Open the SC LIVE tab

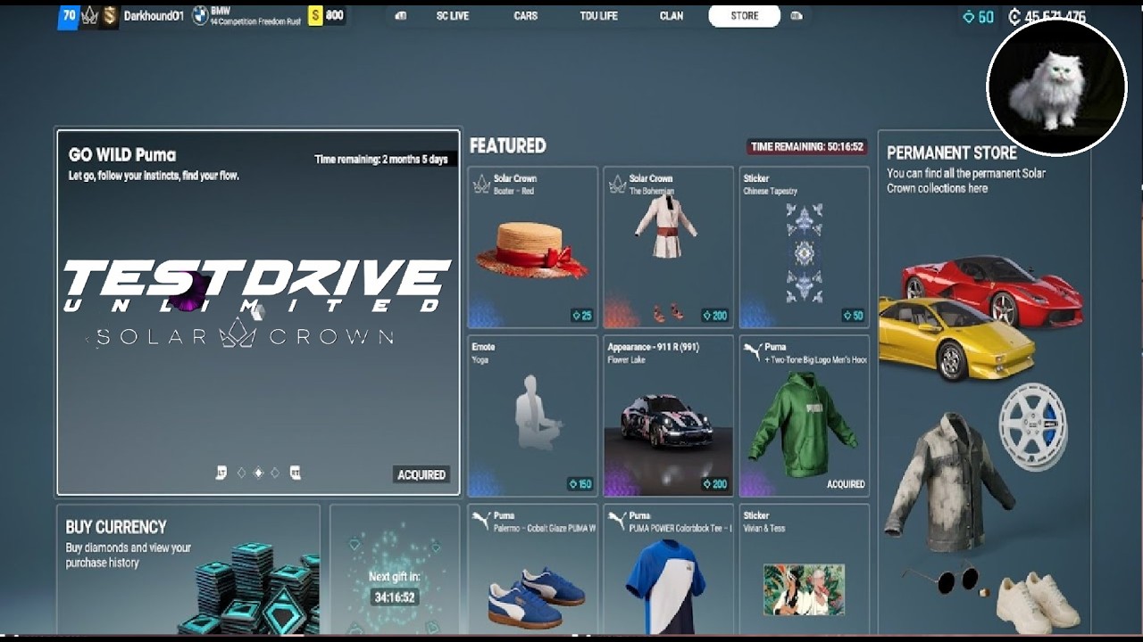[453, 16]
